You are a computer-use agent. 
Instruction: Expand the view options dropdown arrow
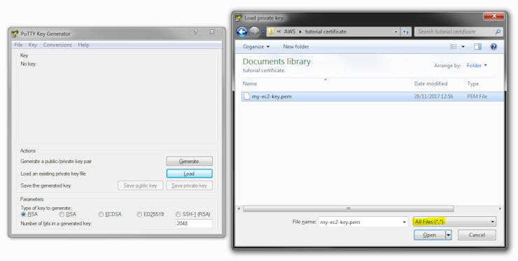[x=463, y=47]
